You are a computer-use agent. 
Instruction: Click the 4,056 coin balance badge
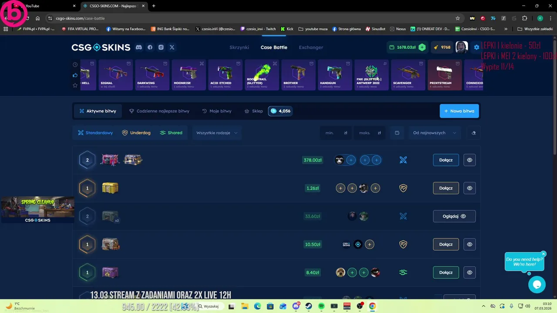pos(280,111)
